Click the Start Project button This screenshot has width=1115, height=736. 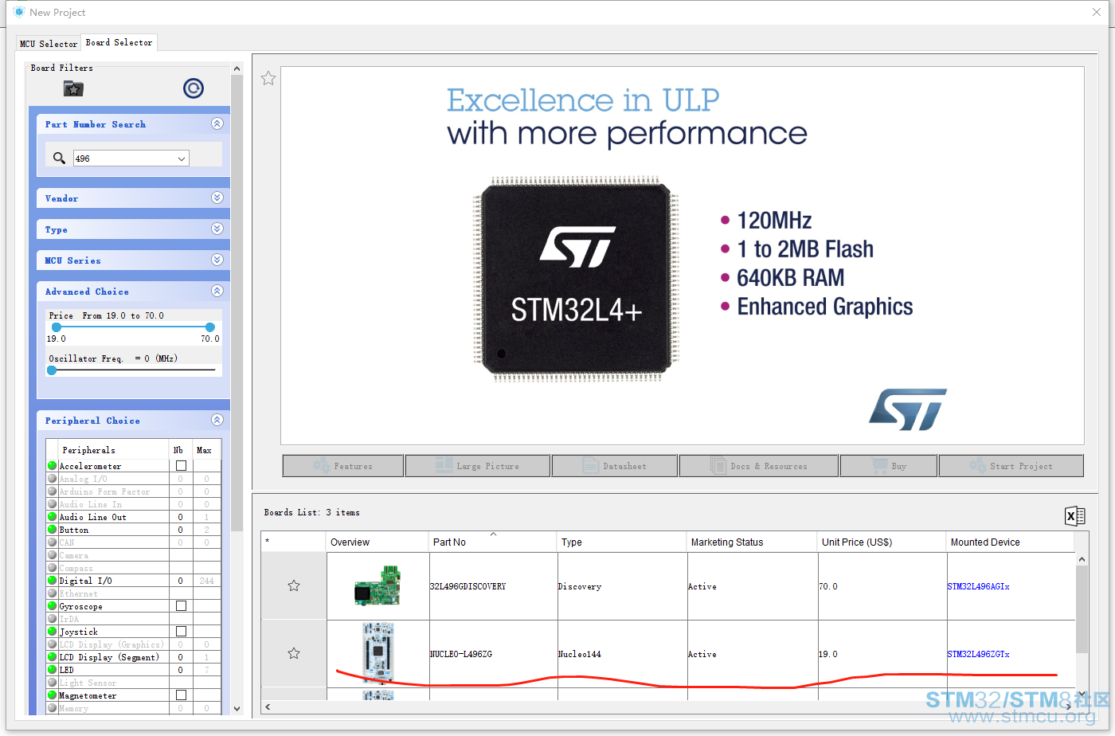[1011, 466]
